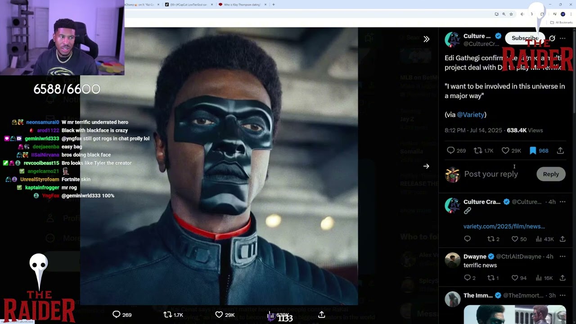Bookmark this page with the star icon
The image size is (576, 324).
click(x=511, y=14)
